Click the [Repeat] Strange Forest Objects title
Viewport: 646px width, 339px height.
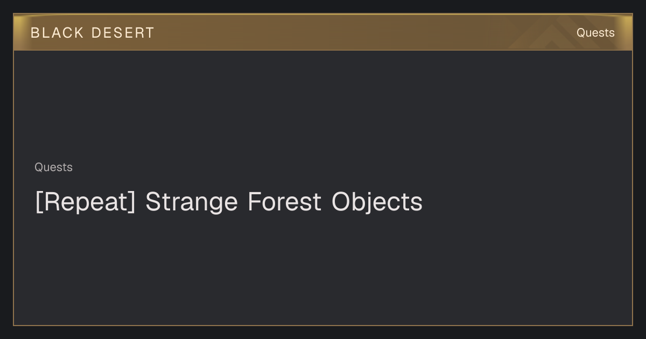(229, 202)
